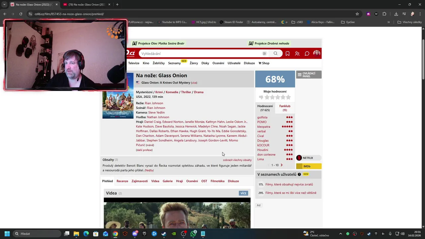Click the site info icon in address bar
The width and height of the screenshot is (425, 239).
click(30, 14)
